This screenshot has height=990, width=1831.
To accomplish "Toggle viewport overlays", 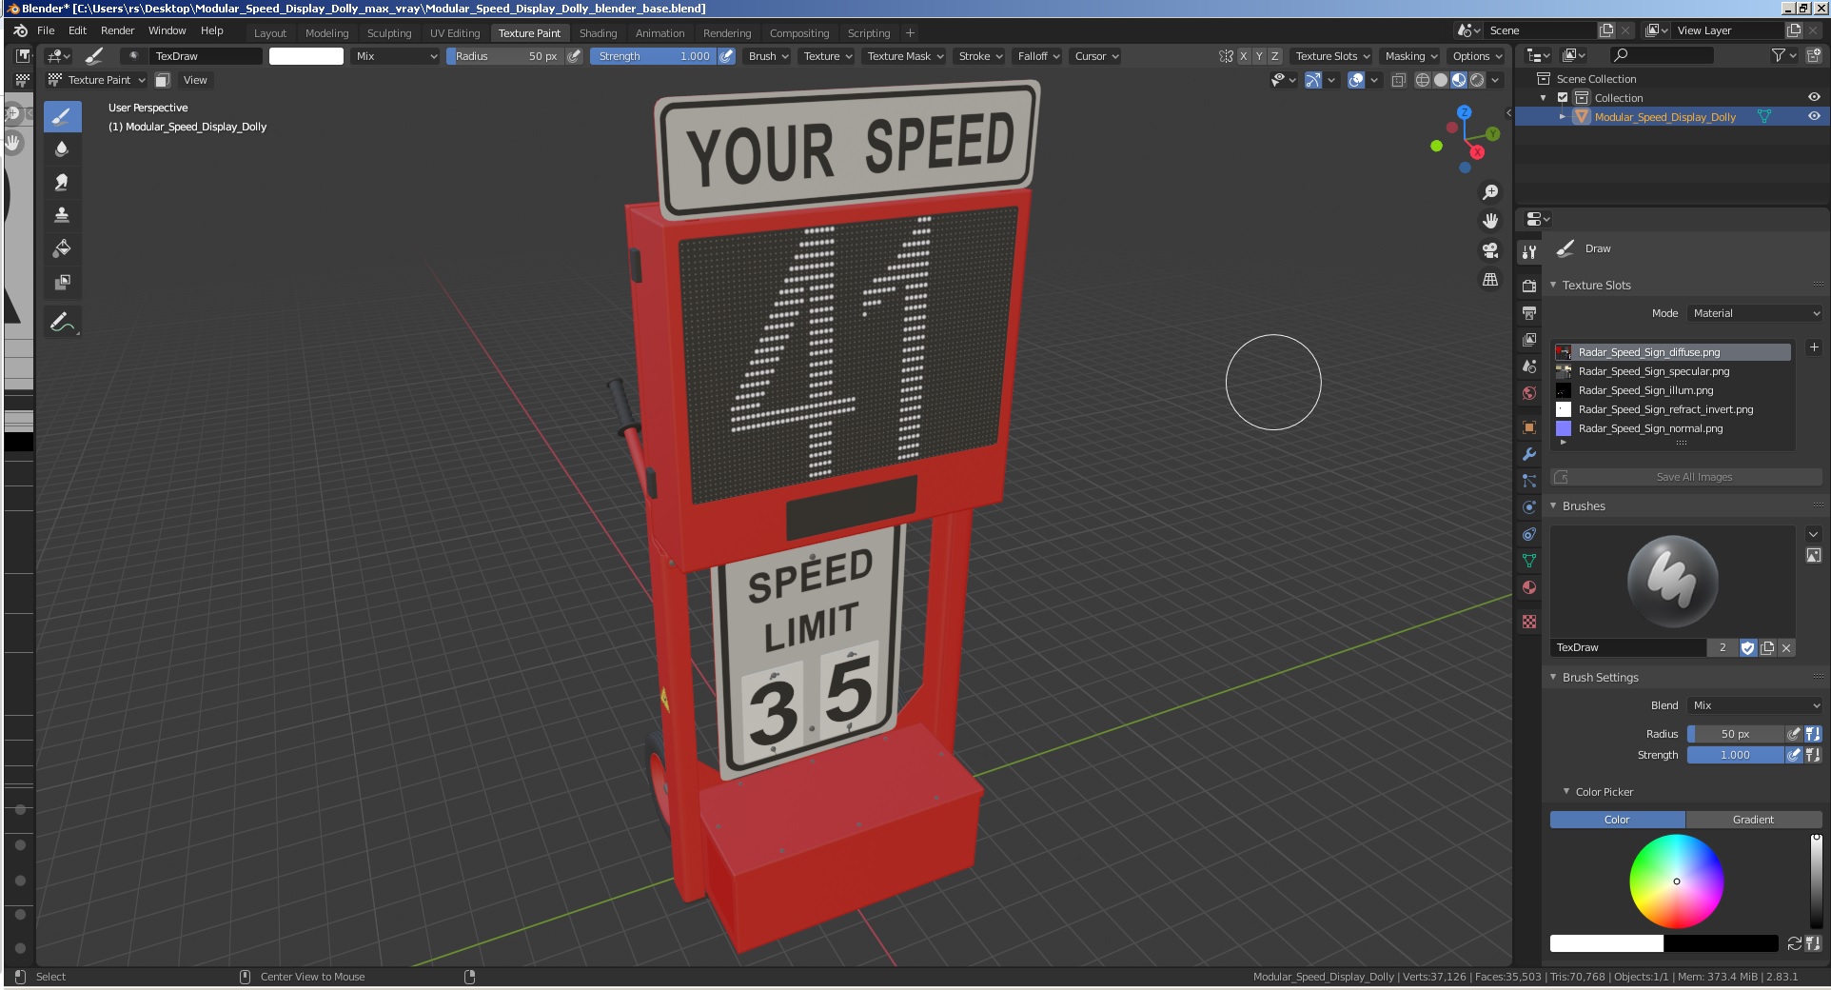I will tap(1356, 80).
